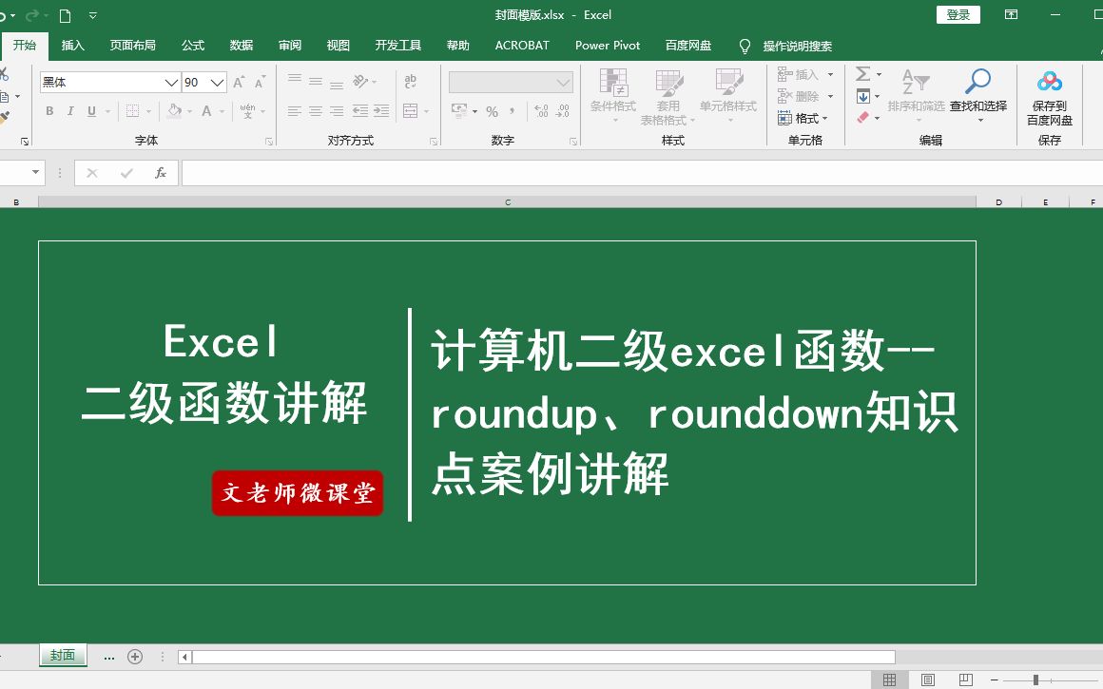Apply bold formatting to selected text
Viewport: 1103px width, 689px height.
48,111
